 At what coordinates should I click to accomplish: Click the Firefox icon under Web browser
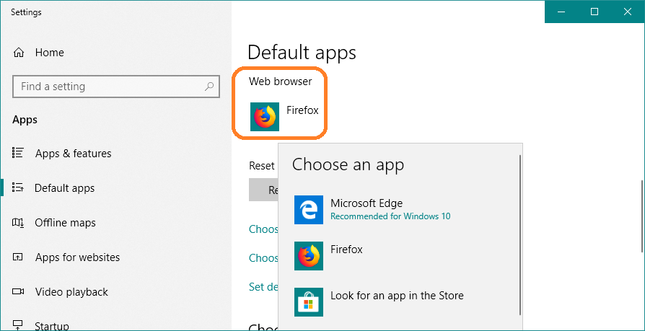click(265, 117)
